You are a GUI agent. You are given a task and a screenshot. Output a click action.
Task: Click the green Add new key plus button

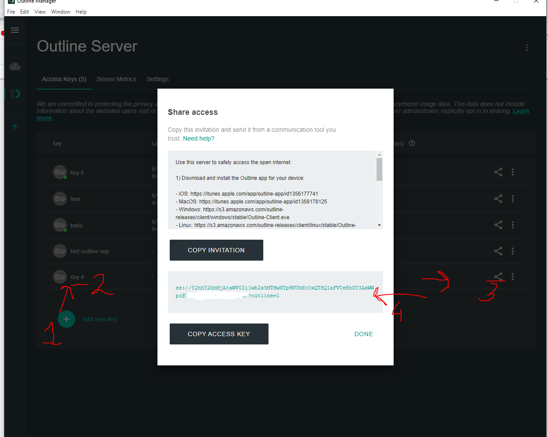(66, 319)
